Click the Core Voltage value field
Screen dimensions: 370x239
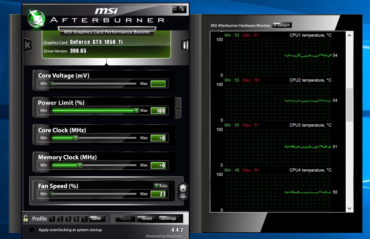point(158,84)
